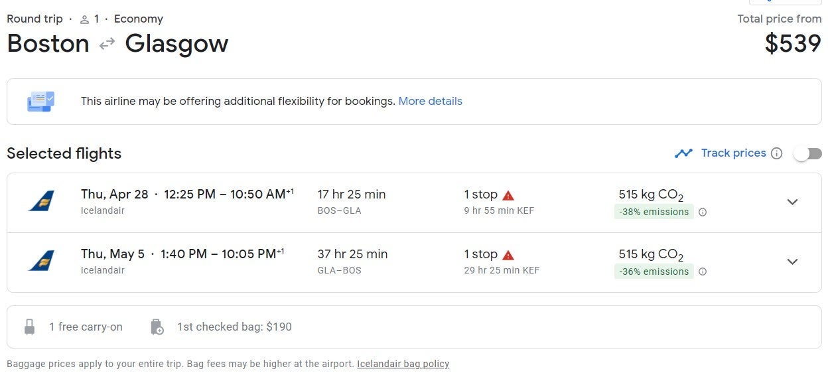
Task: Click the Icelandair logo on May 5 flight
Action: tap(41, 261)
